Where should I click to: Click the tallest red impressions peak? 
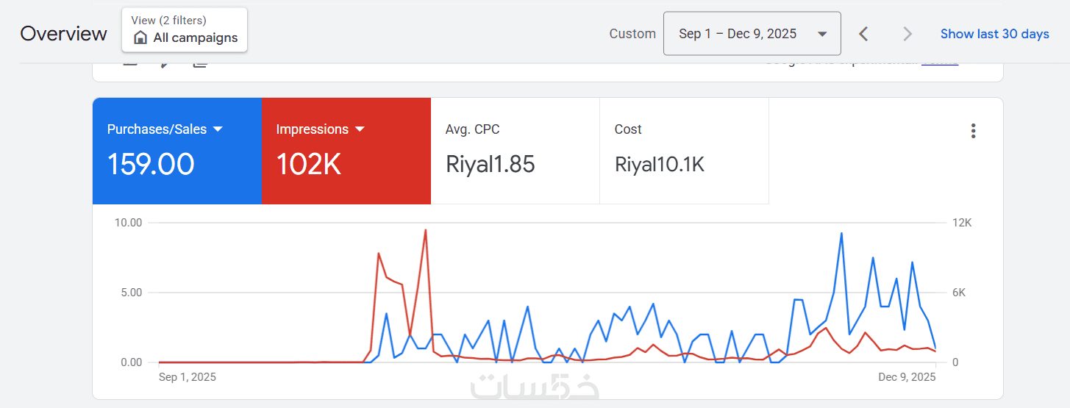(x=425, y=230)
